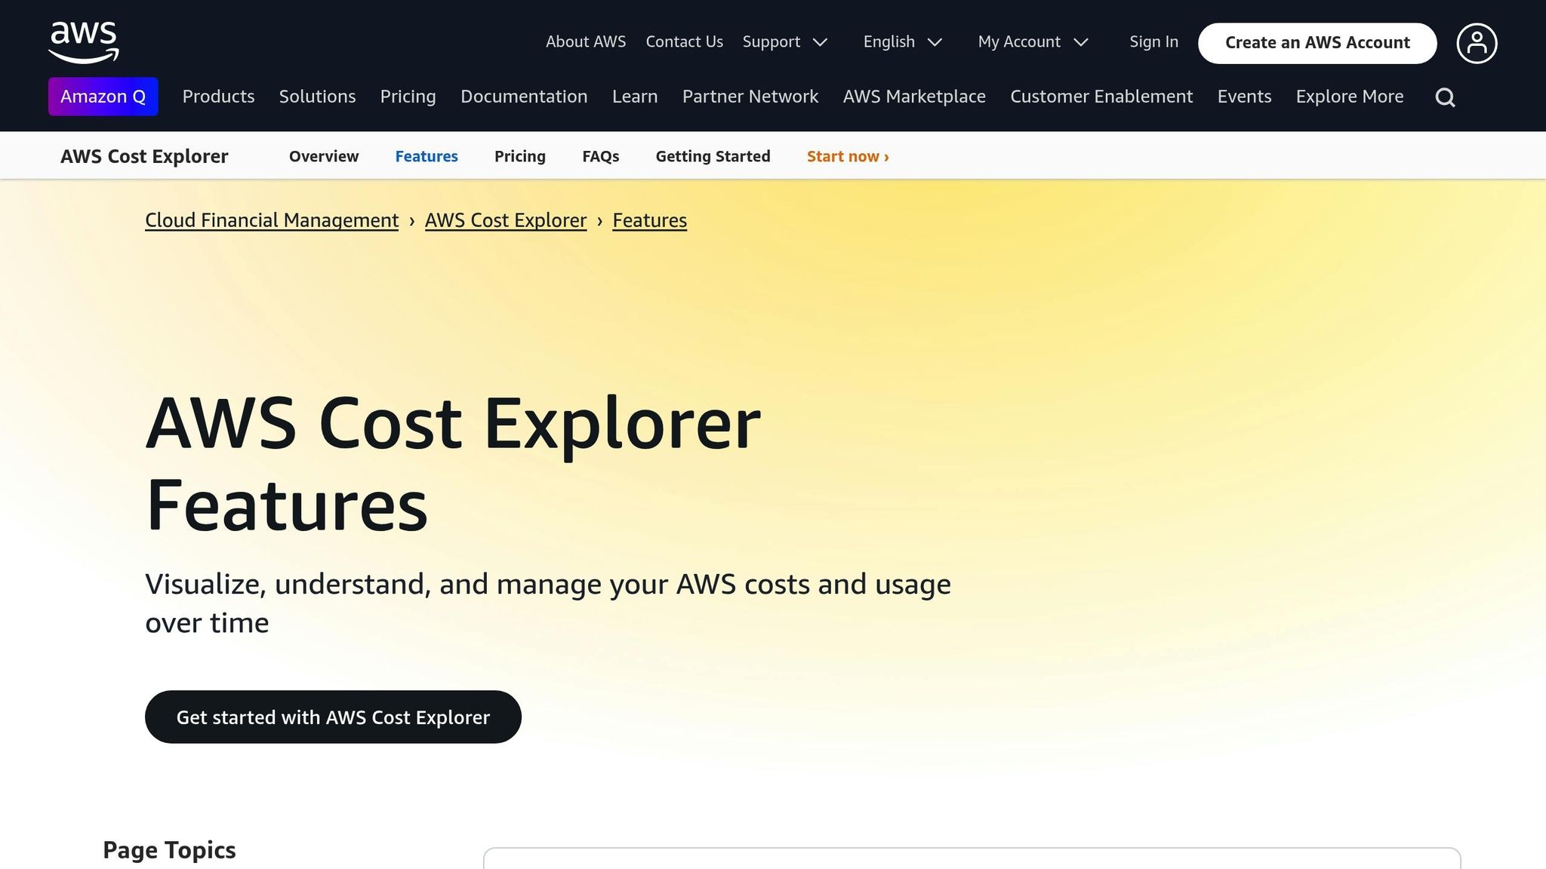Click the AWS logo home icon
Viewport: 1546px width, 869px height.
pos(84,42)
